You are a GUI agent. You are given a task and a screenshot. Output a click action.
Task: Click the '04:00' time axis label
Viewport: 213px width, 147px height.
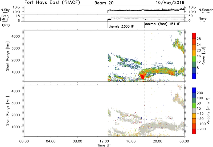click(x=51, y=141)
